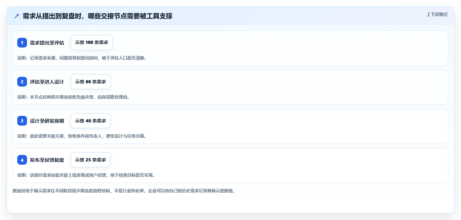The width and height of the screenshot is (461, 220).
Task: Click the description about 初步筛选和优先级决策
Action: [x=73, y=97]
